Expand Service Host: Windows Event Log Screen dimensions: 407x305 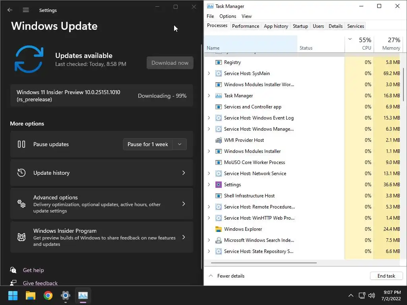click(209, 118)
